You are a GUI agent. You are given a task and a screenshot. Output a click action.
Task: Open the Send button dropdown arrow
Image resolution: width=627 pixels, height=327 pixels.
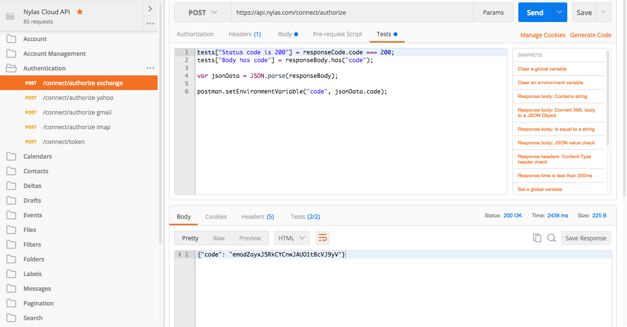pos(559,12)
